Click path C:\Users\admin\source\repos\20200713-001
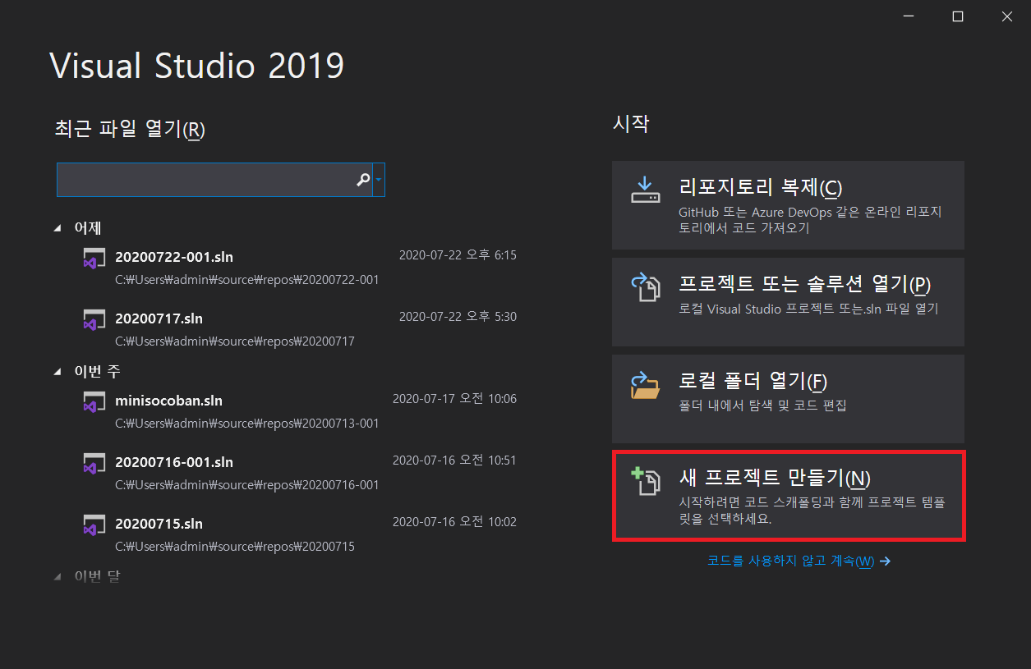This screenshot has width=1031, height=669. [247, 424]
